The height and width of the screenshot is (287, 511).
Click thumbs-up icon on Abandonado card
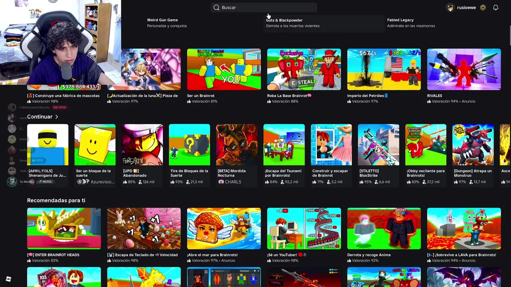point(125,182)
